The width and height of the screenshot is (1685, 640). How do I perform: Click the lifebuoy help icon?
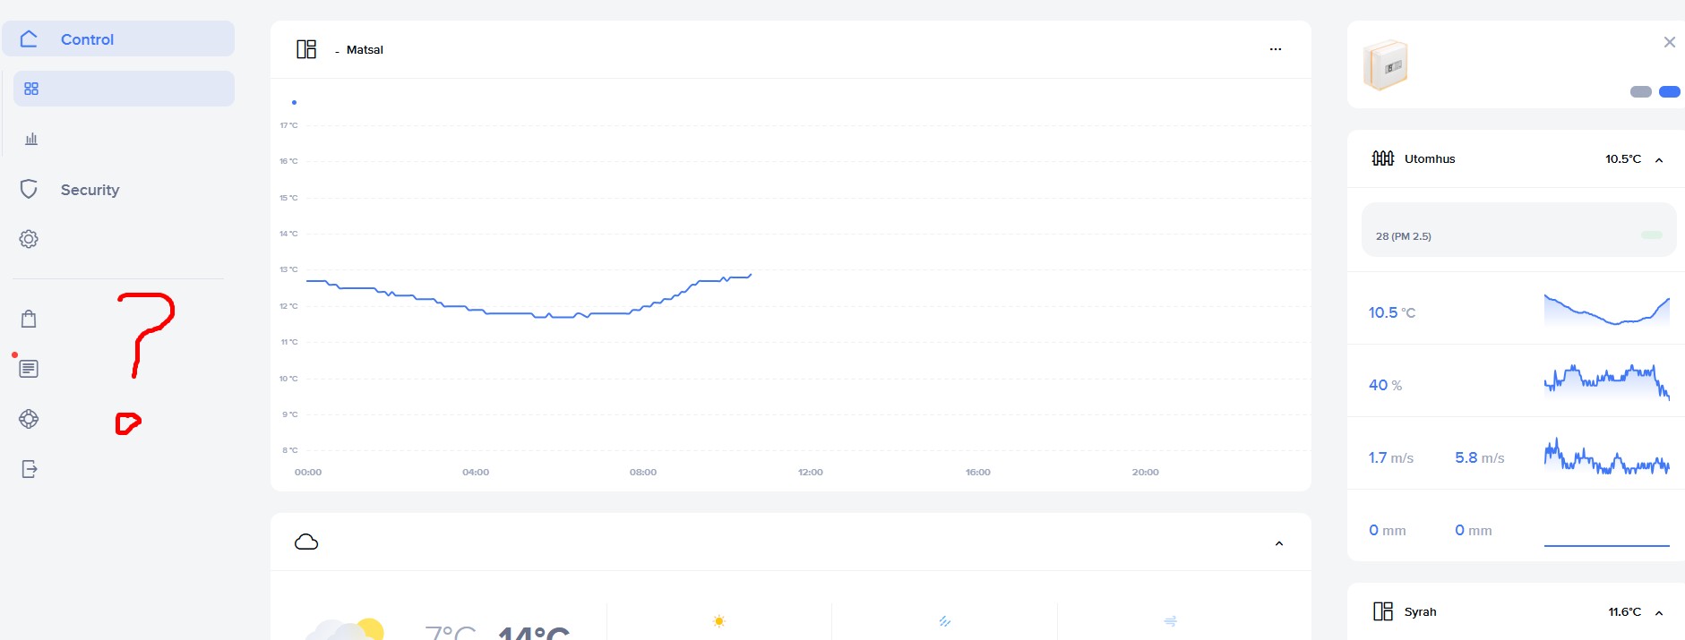[29, 419]
